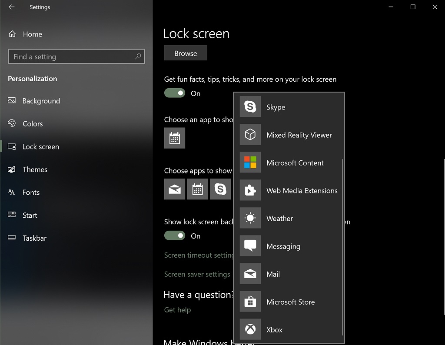Click the Personalization section heading
Viewport: 445px width, 345px height.
pos(32,79)
